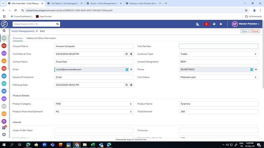Click the Visit Number input field
This screenshot has height=148, width=264.
click(218, 46)
